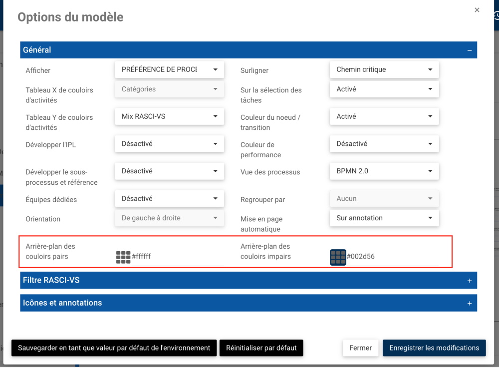Open Couleur de performance dropdown
Viewport: 499px width, 368px height.
pyautogui.click(x=384, y=144)
